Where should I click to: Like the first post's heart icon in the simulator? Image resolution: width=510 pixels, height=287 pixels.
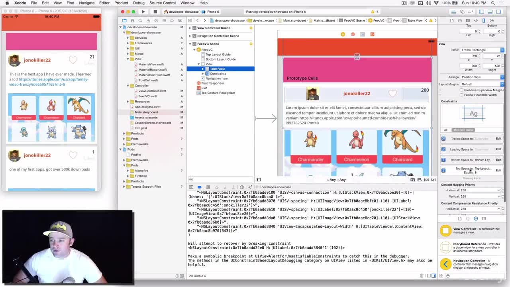pos(73,60)
